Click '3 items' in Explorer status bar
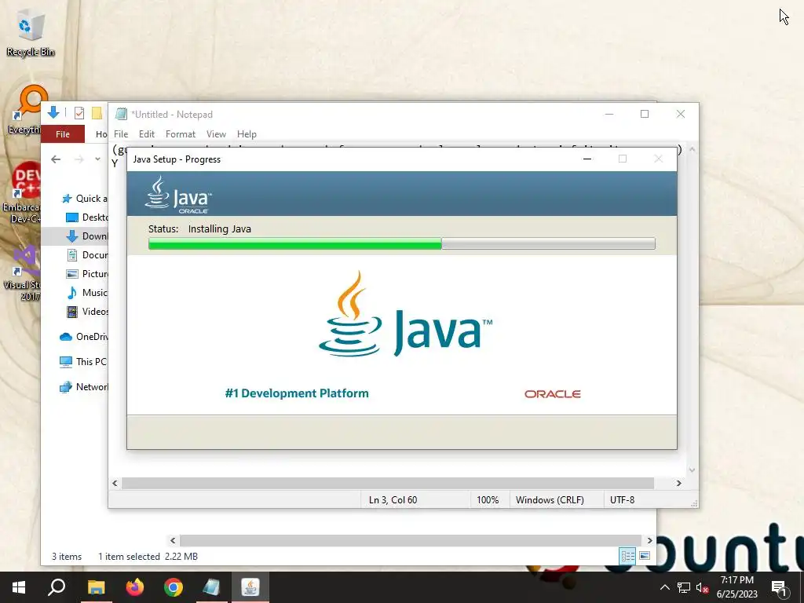Screen dimensions: 804x603 tap(67, 557)
